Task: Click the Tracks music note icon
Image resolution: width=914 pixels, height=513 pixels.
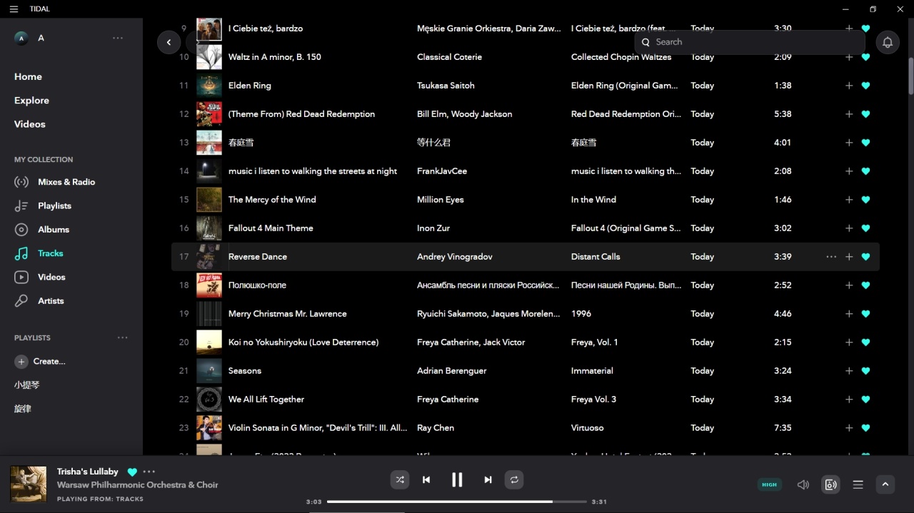Action: point(22,253)
